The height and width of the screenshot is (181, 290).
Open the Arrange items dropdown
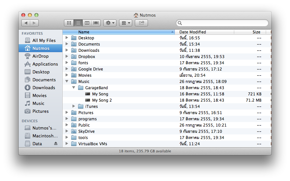[x=125, y=23]
